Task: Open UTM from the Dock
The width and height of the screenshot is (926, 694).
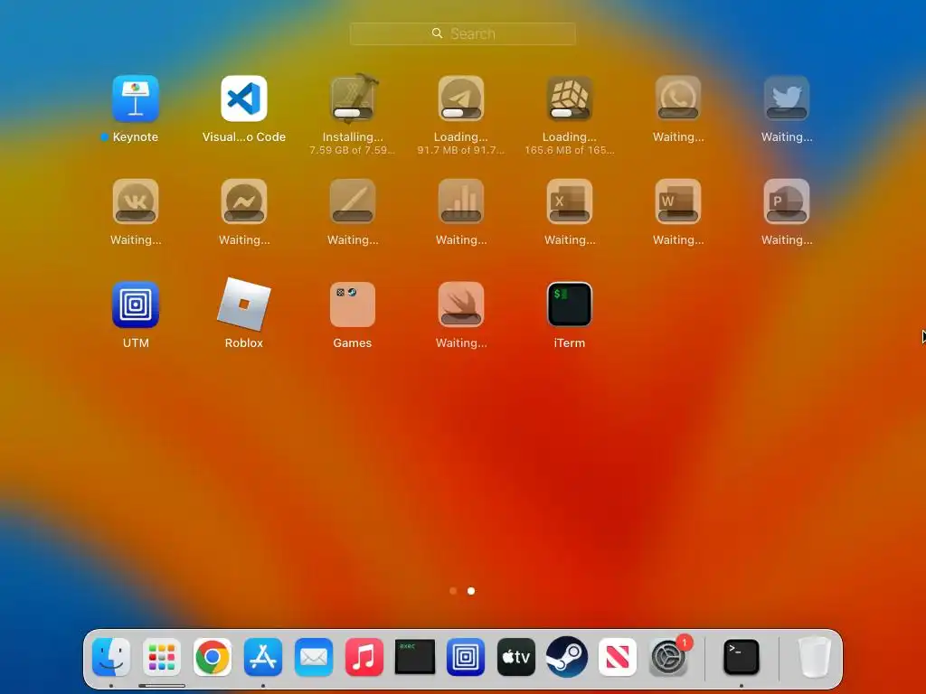Action: (x=466, y=657)
